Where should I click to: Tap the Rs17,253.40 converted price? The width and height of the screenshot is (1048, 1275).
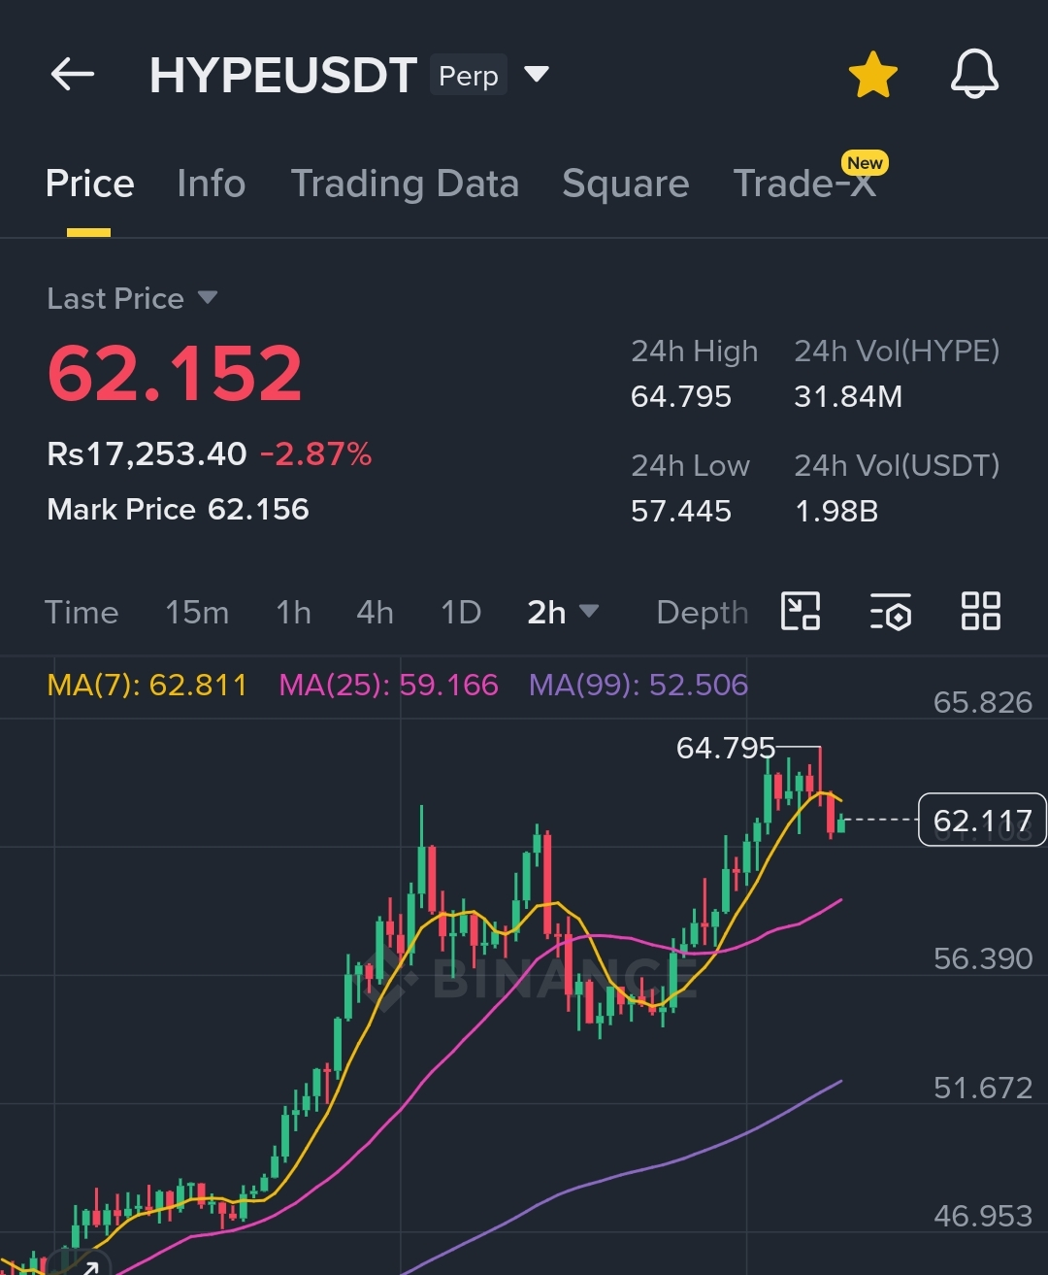pyautogui.click(x=147, y=453)
